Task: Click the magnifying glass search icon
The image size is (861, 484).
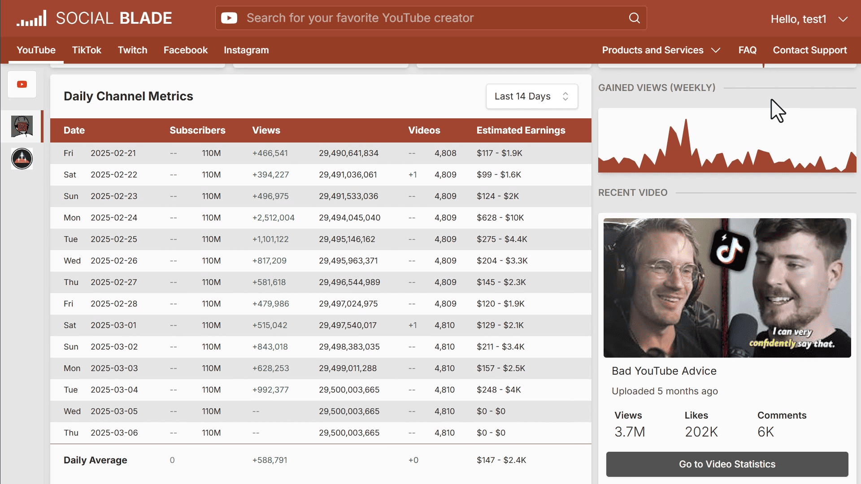Action: coord(634,18)
